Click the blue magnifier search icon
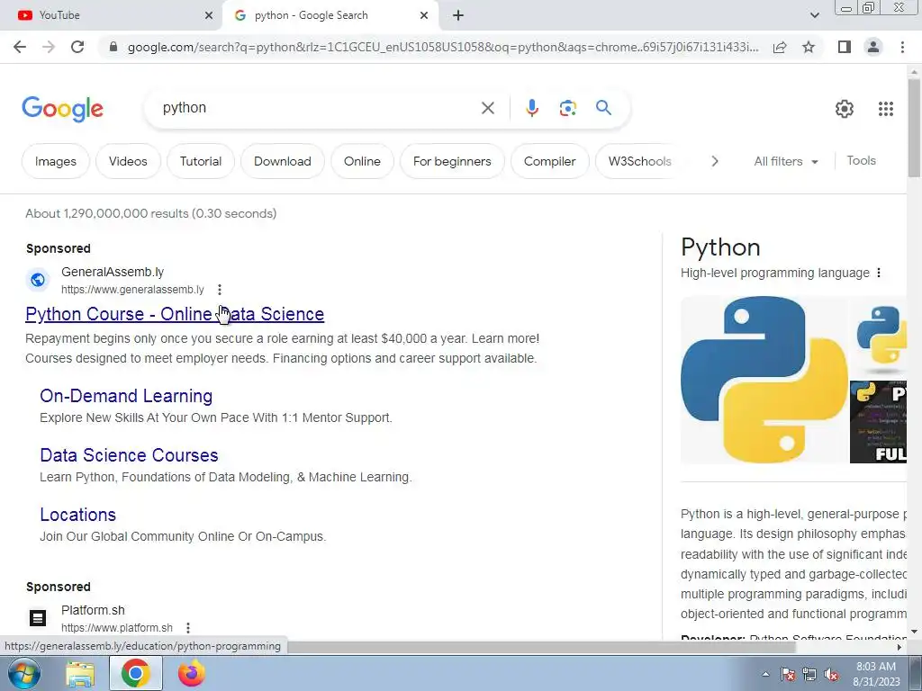This screenshot has height=691, width=922. 603,108
